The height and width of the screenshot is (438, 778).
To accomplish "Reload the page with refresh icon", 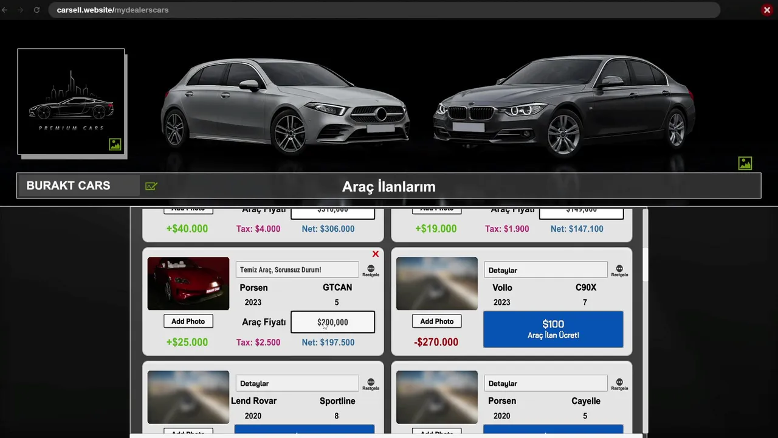I will (36, 10).
